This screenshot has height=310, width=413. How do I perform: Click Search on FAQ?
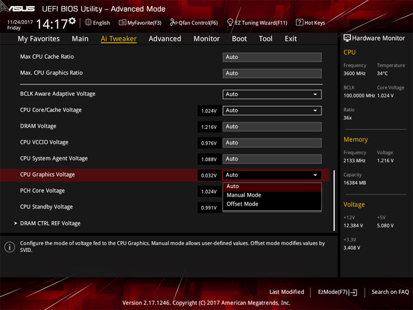click(390, 292)
